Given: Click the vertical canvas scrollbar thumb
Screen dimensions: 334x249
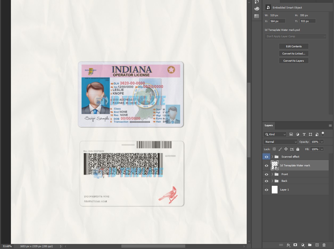Looking at the screenshot, I should tap(249, 120).
